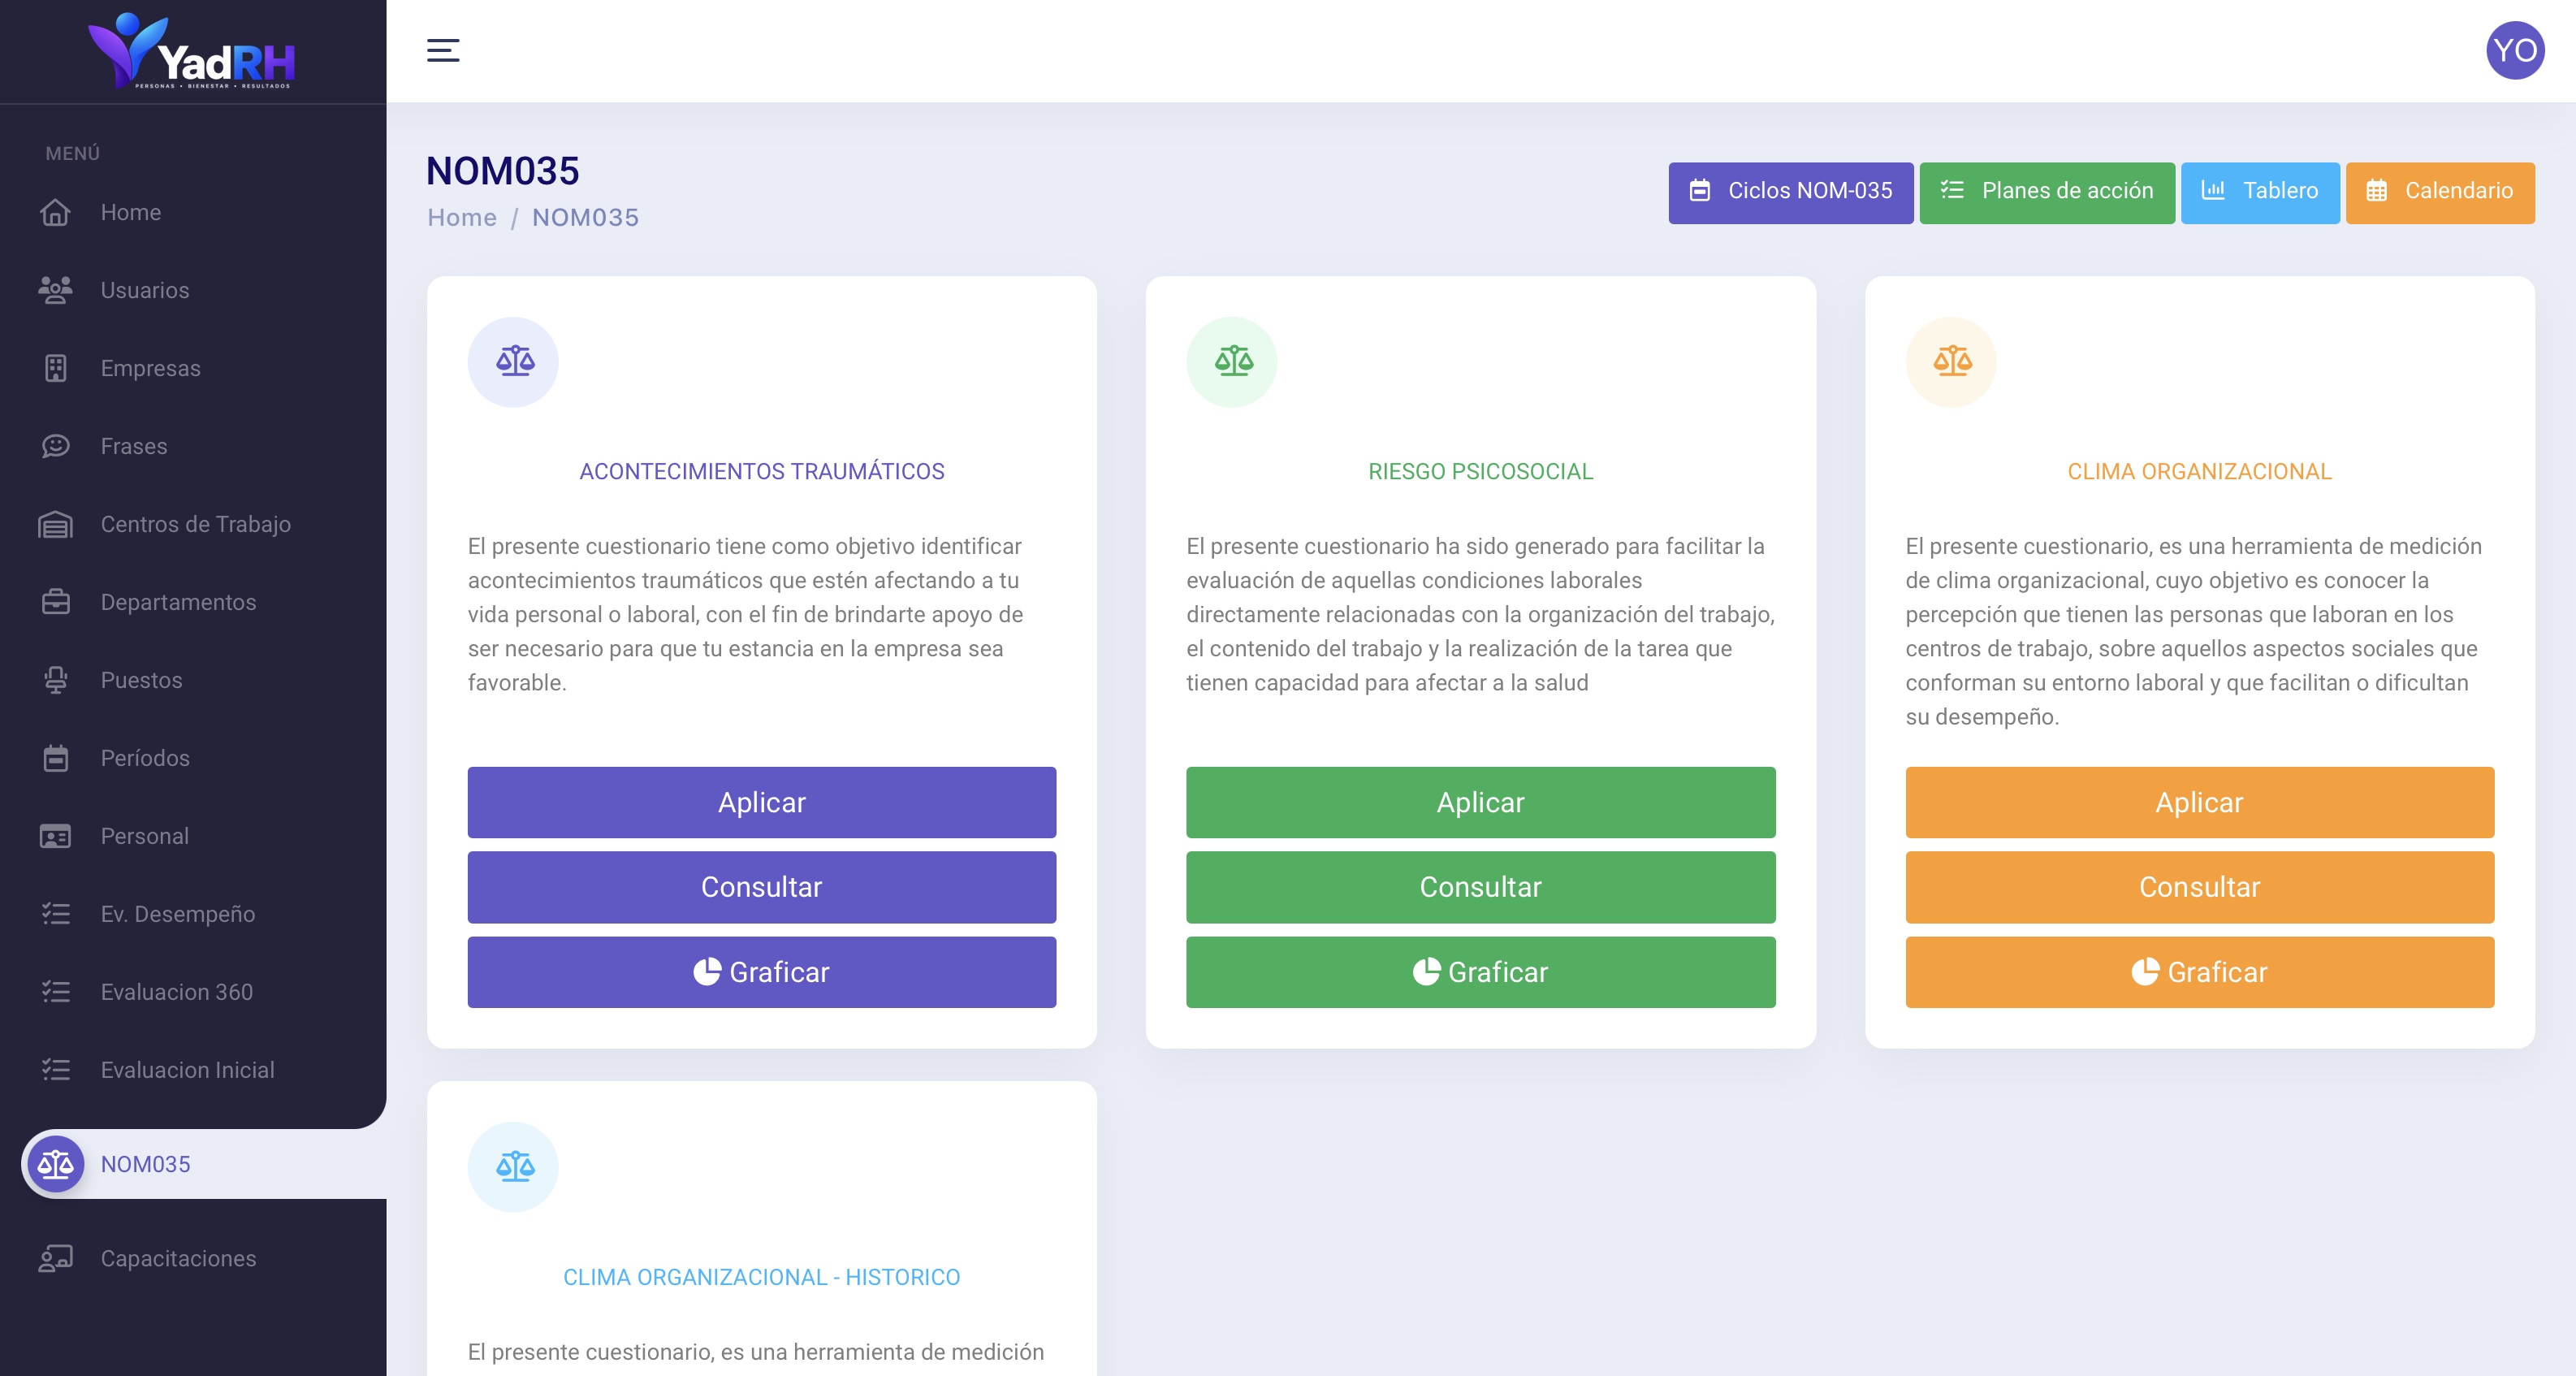Click Graficar for Riesgo Psicosocial
The height and width of the screenshot is (1376, 2576).
click(1480, 972)
